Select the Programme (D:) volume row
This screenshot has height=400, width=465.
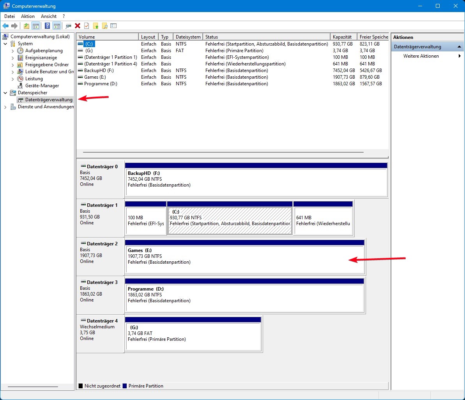point(232,84)
